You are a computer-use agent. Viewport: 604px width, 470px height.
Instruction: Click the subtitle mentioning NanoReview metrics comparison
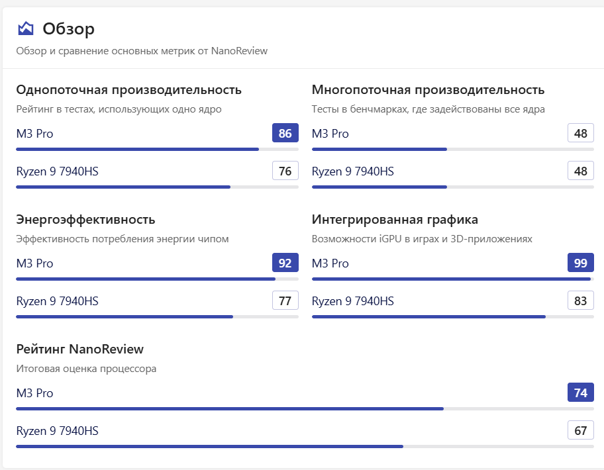click(x=142, y=51)
